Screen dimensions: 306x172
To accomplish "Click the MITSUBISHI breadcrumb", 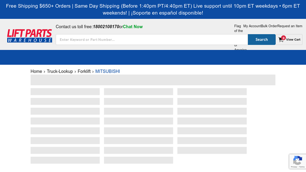I will (107, 71).
